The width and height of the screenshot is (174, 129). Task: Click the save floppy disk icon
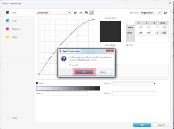point(86,13)
